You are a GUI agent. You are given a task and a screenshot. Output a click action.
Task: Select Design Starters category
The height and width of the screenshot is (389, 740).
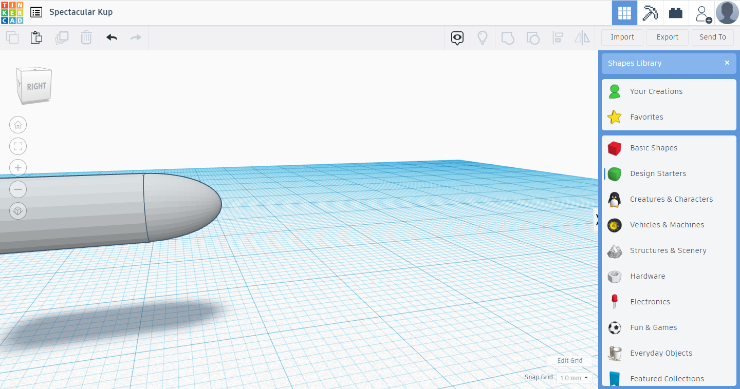[x=669, y=173]
